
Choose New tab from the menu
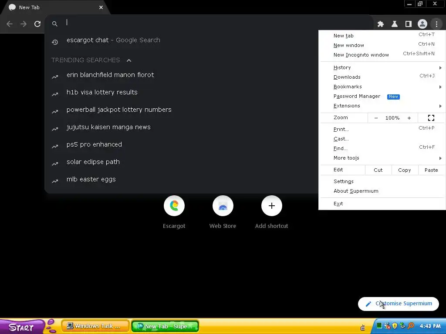point(382,36)
